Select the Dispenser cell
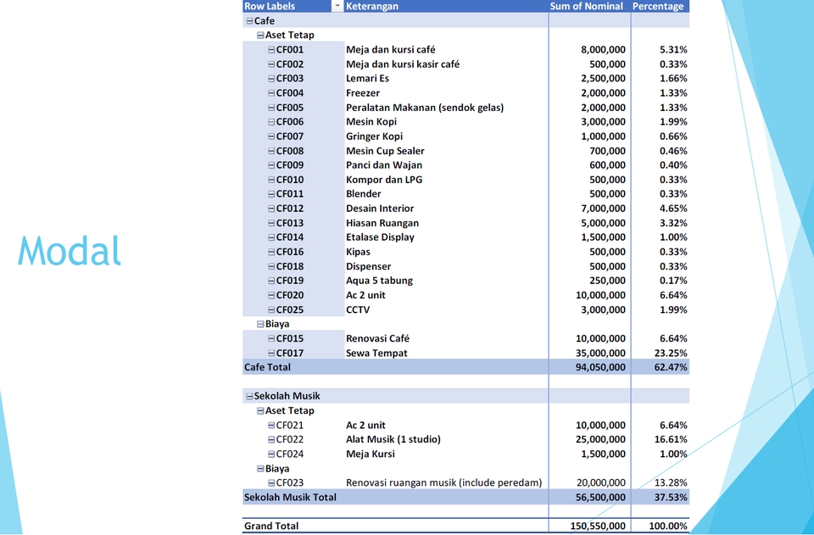Screen dimensions: 814x535 click(x=369, y=266)
